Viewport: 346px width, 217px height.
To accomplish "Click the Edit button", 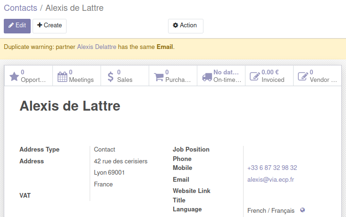I will click(17, 26).
